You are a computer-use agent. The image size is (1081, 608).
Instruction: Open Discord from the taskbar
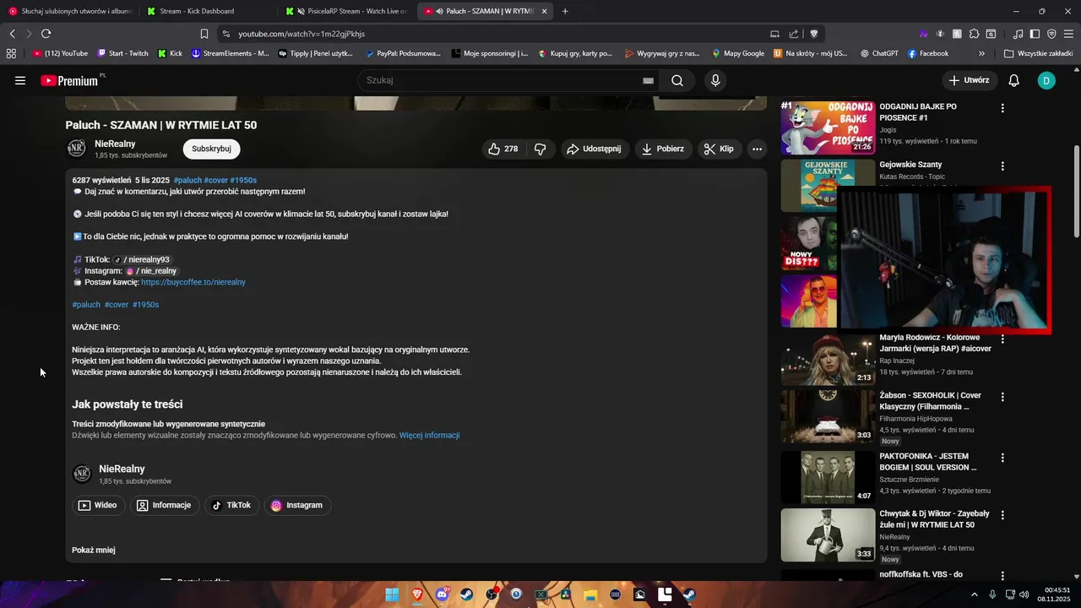point(442,594)
